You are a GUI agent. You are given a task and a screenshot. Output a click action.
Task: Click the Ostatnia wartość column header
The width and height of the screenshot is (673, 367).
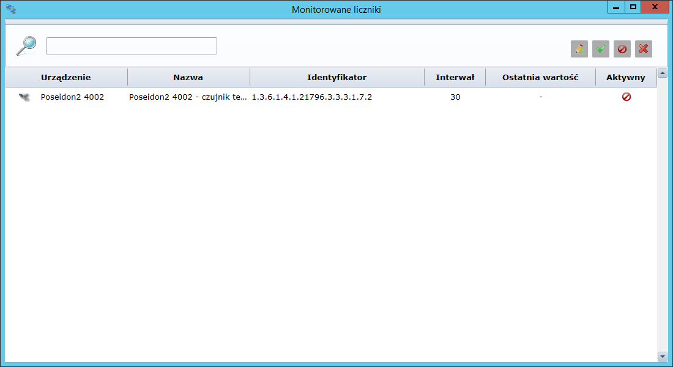tap(540, 78)
